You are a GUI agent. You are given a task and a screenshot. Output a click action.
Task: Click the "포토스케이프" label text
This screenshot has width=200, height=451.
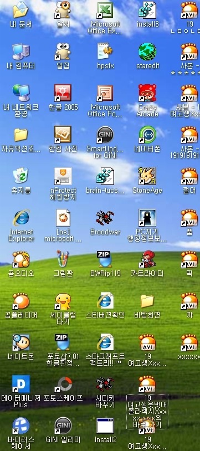tap(63, 398)
